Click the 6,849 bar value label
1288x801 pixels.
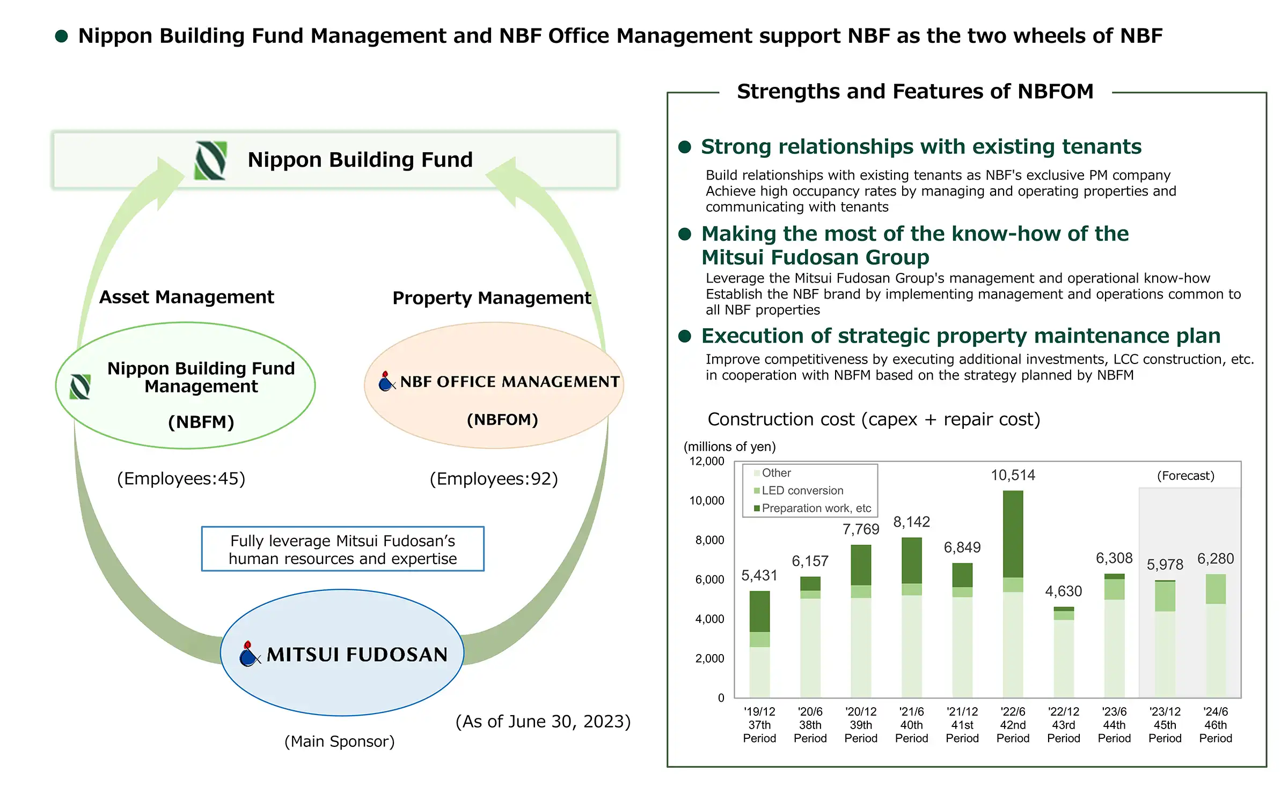pos(962,547)
